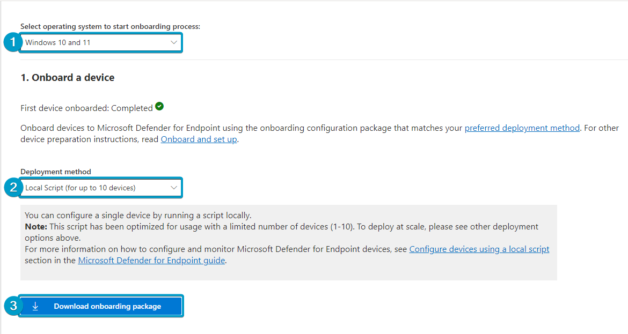Open the Onboard and set up link
This screenshot has width=628, height=334.
point(199,139)
